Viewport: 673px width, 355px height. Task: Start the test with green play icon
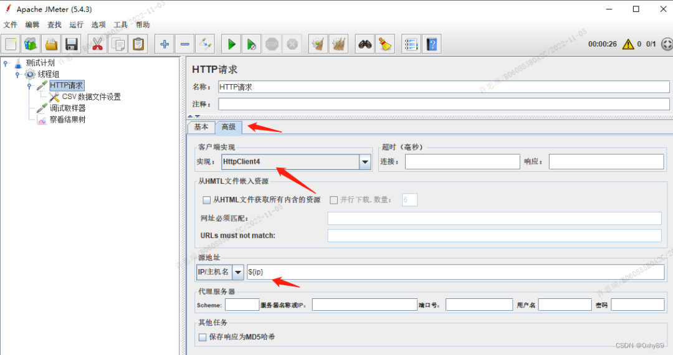[231, 44]
